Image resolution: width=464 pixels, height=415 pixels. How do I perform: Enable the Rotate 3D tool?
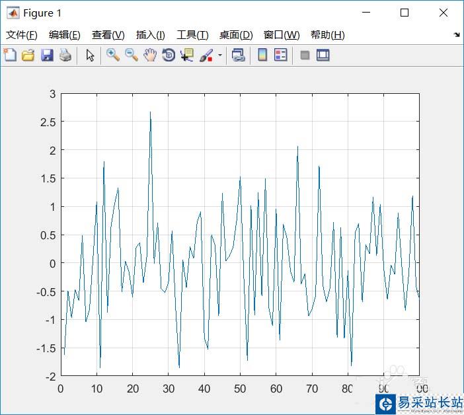(169, 56)
